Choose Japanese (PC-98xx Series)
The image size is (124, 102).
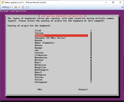pos(50,38)
